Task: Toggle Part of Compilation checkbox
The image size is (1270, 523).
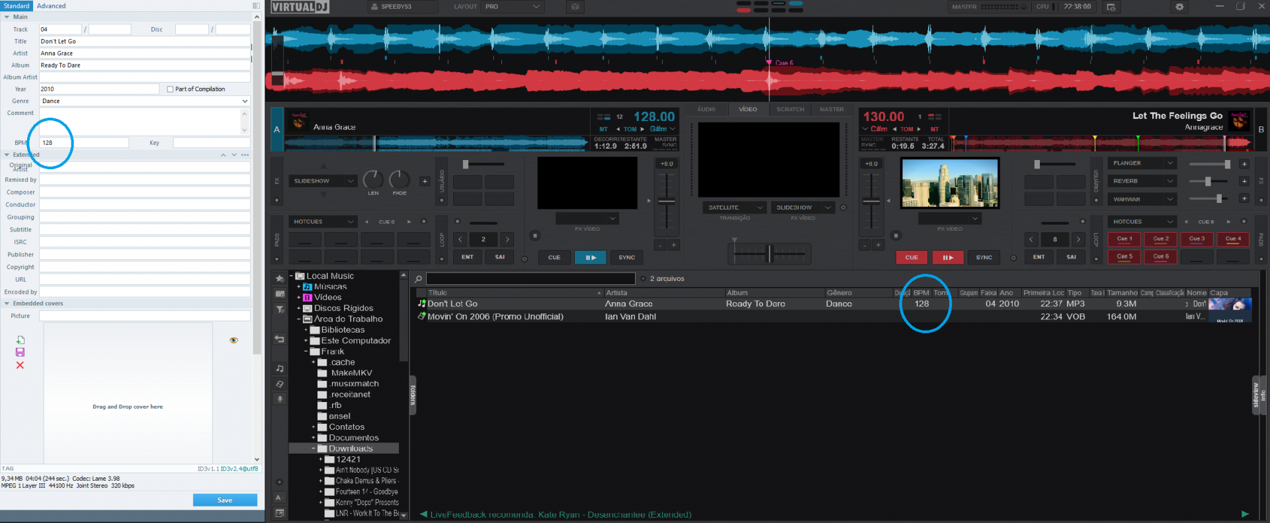Action: 170,89
